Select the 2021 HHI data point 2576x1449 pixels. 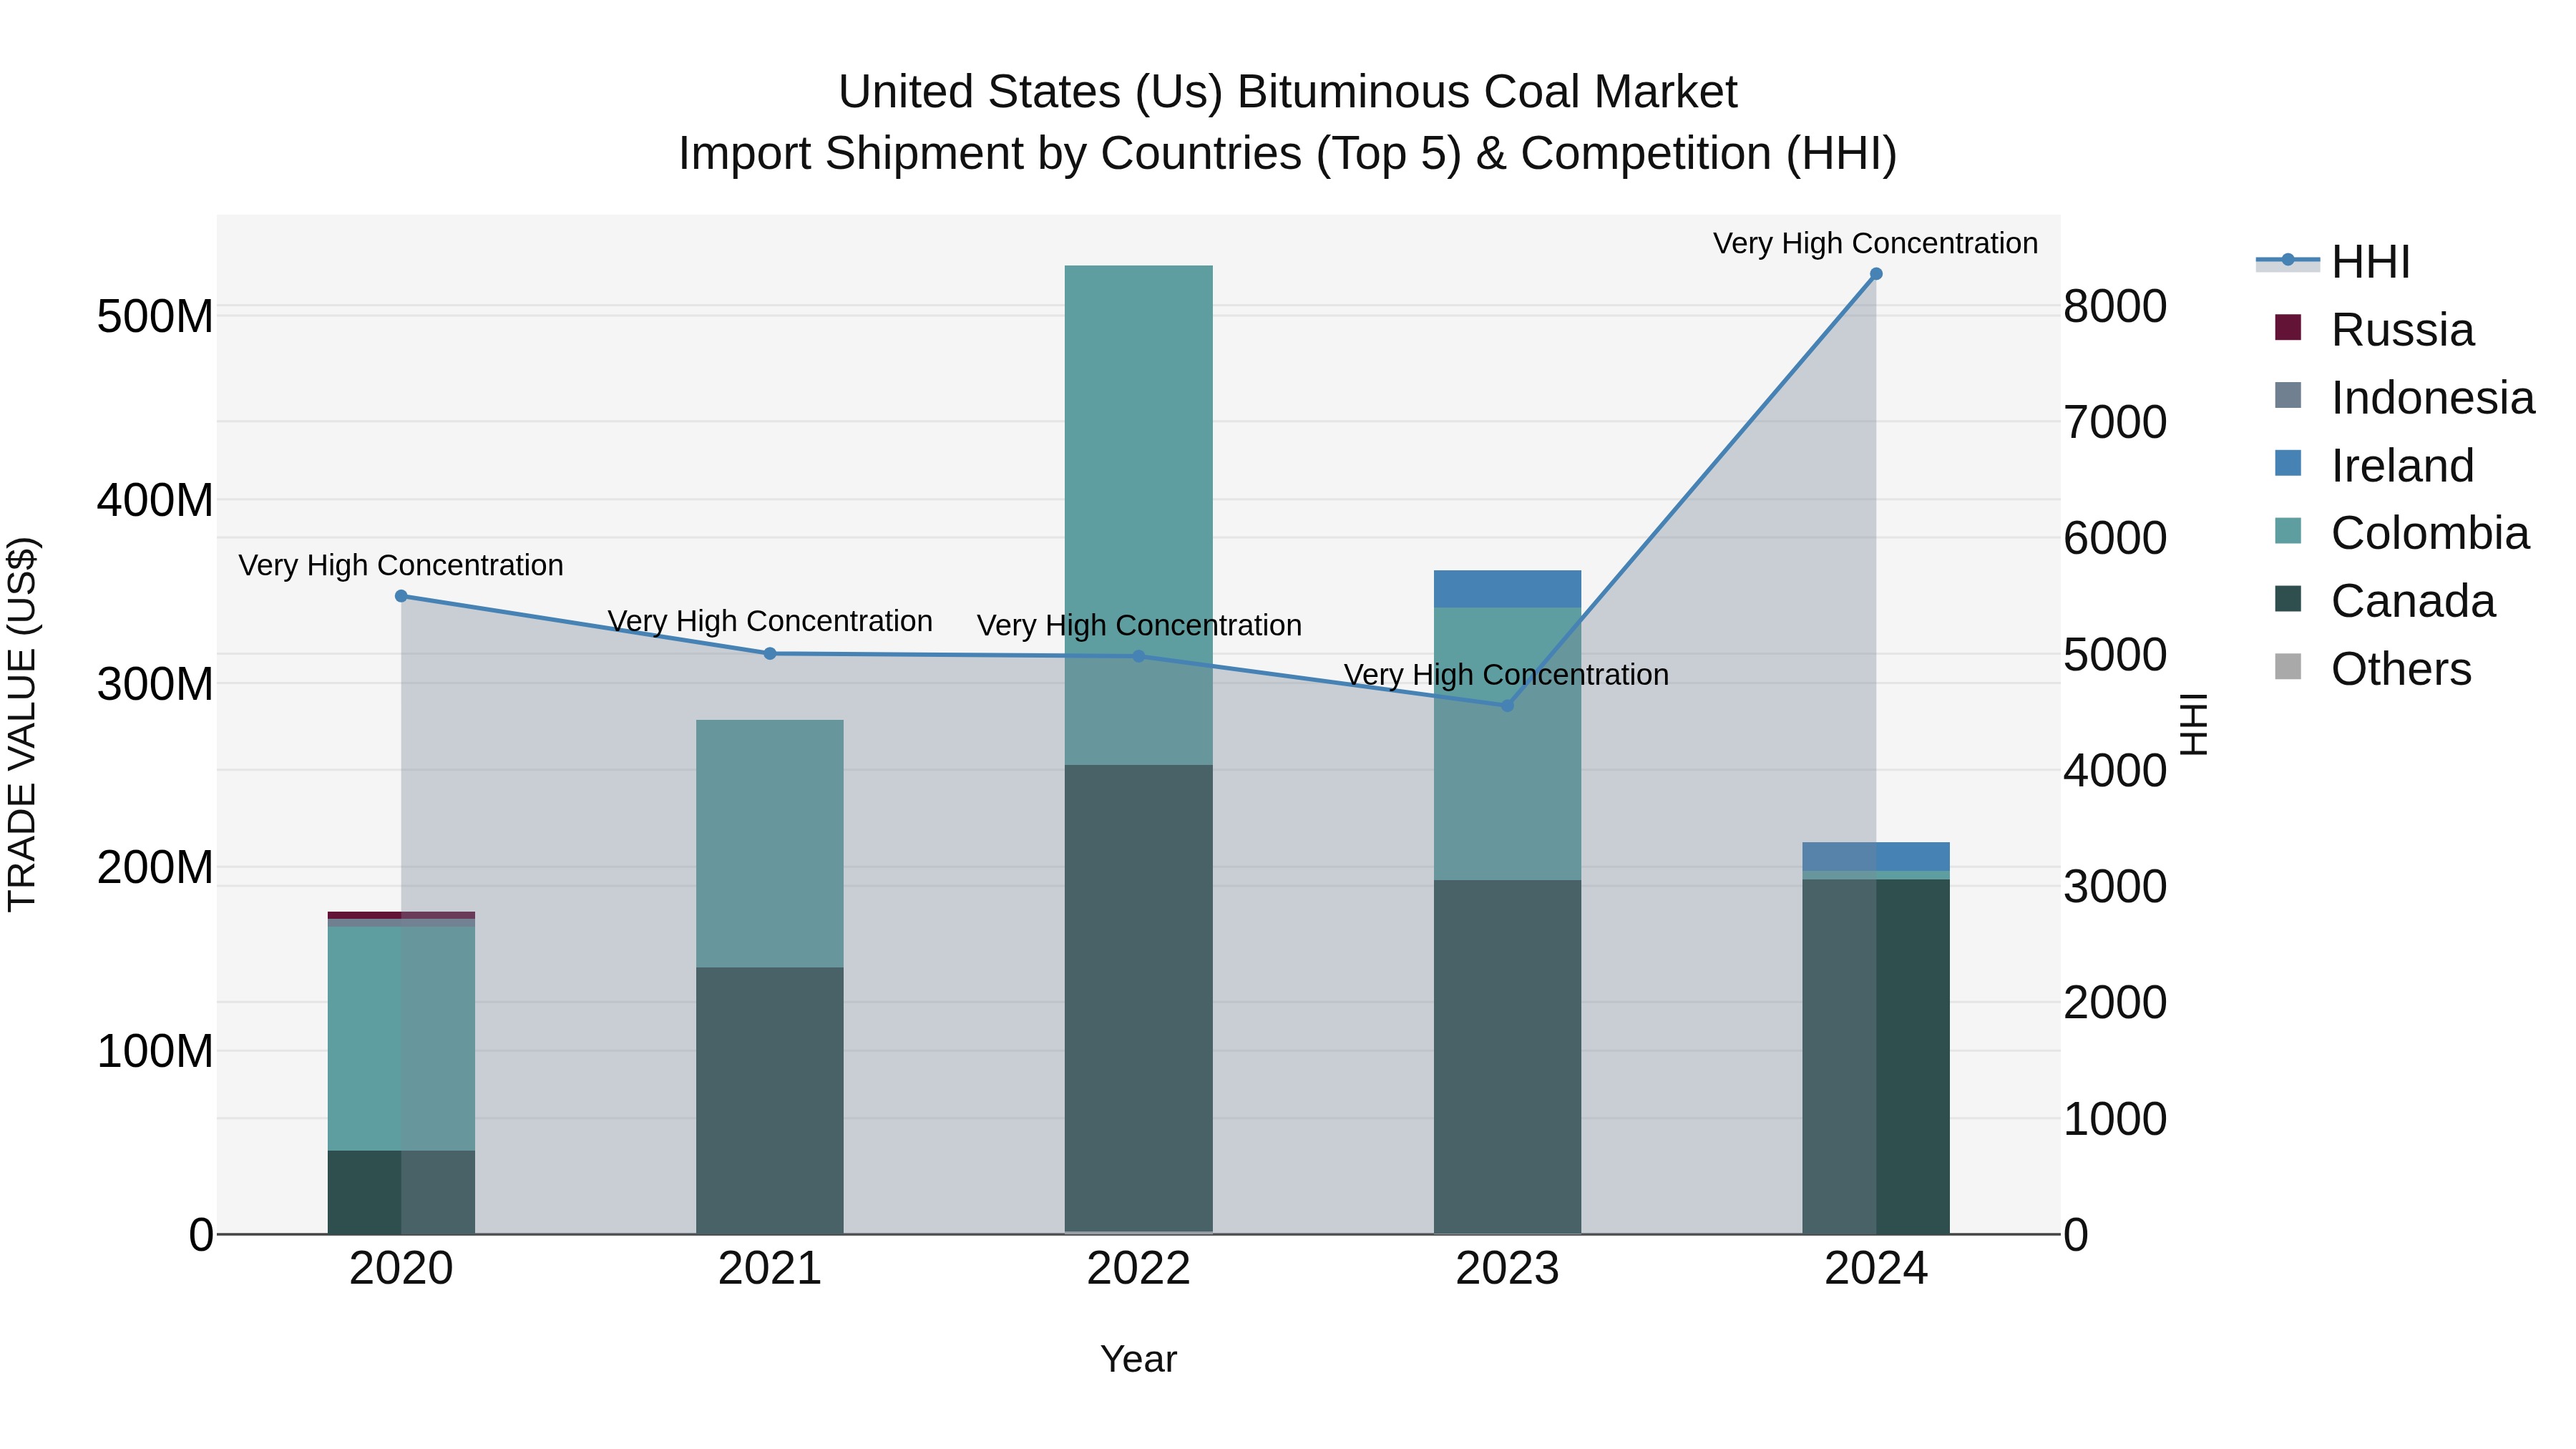[770, 654]
